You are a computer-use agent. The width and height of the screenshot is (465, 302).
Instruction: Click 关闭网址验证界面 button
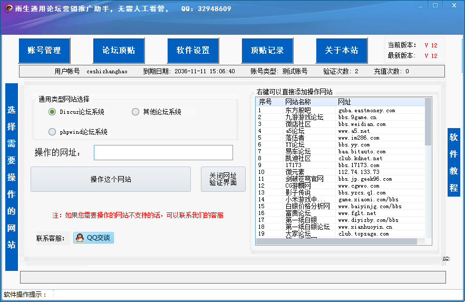[223, 179]
